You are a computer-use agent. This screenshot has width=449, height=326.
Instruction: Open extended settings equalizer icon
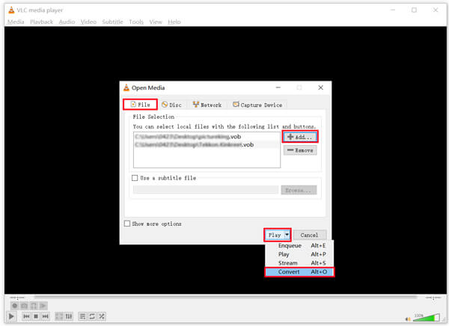pos(69,316)
